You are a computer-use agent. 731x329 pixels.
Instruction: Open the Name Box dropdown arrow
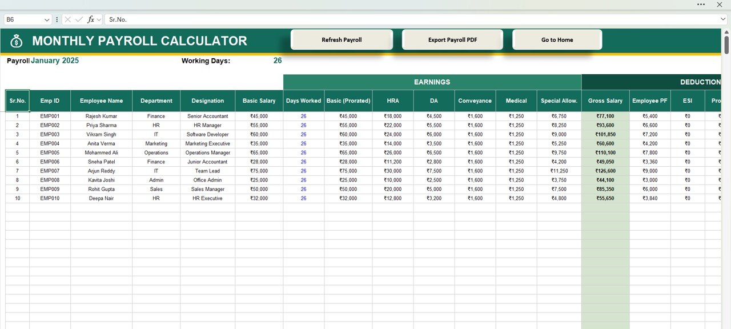pos(47,19)
